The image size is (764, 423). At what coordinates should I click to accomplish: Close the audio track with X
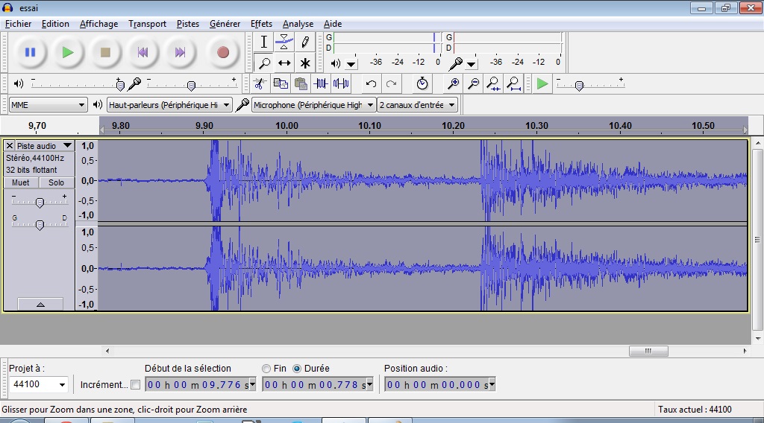tap(9, 145)
